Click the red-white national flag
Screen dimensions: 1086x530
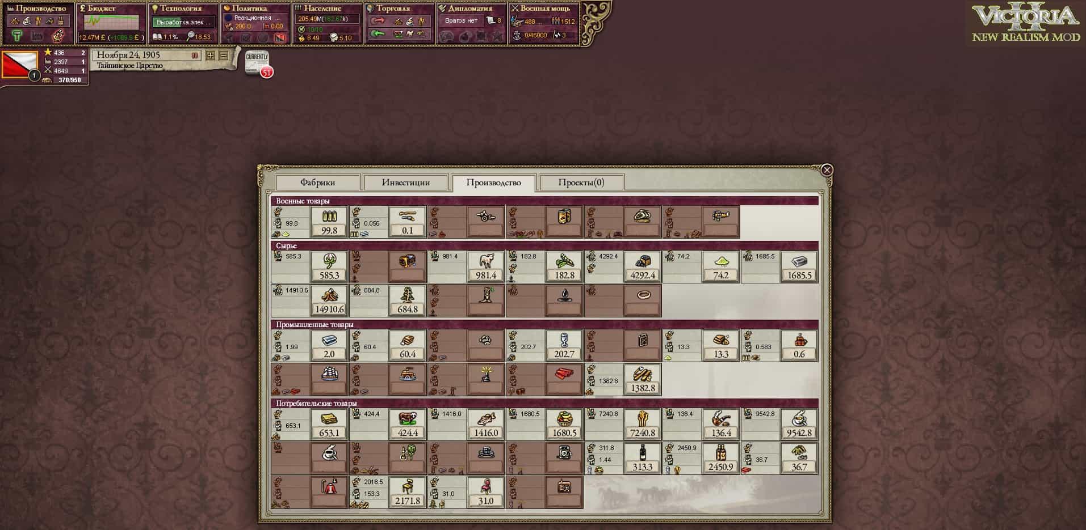point(19,65)
